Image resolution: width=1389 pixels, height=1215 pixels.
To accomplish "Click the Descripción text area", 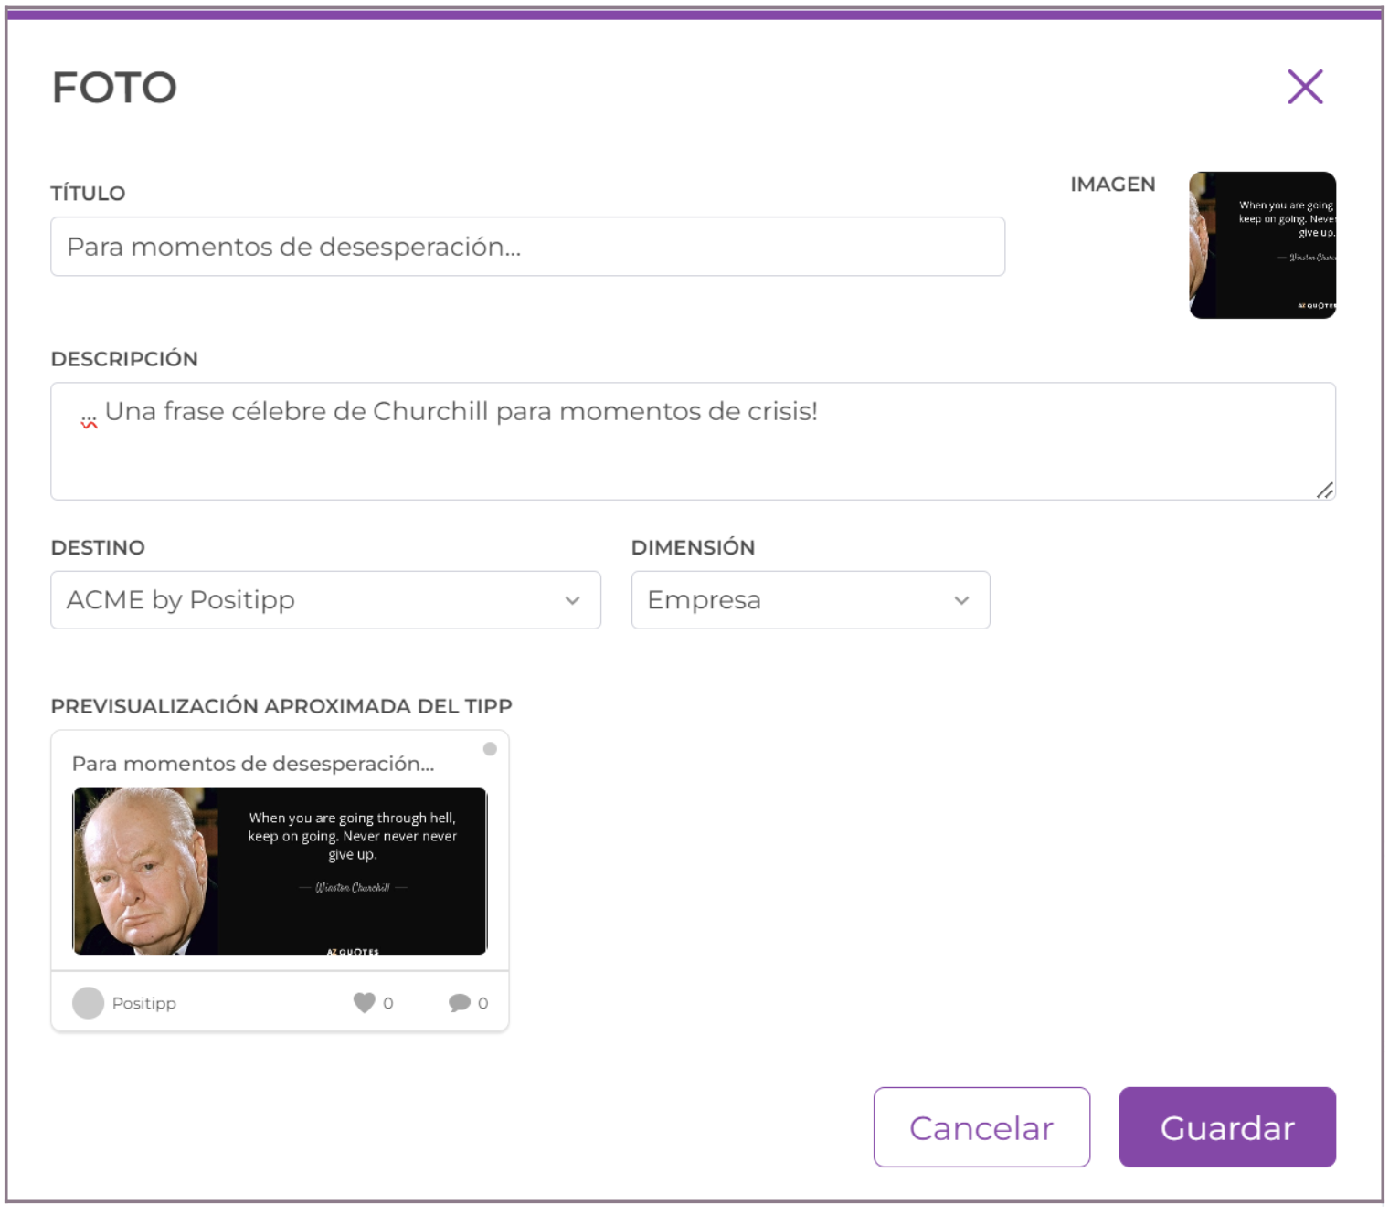I will pyautogui.click(x=693, y=441).
